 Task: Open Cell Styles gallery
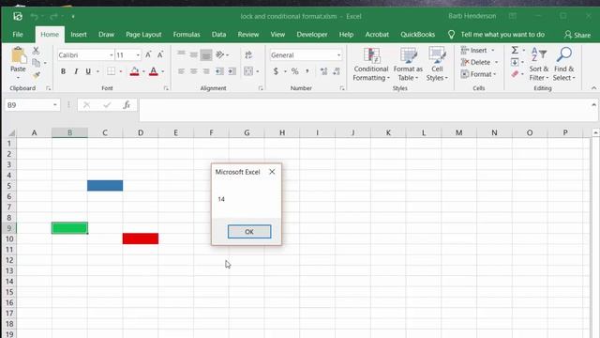437,65
